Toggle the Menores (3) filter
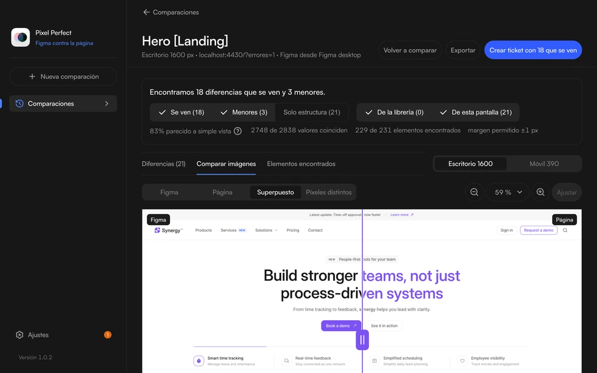This screenshot has height=373, width=597. [244, 112]
